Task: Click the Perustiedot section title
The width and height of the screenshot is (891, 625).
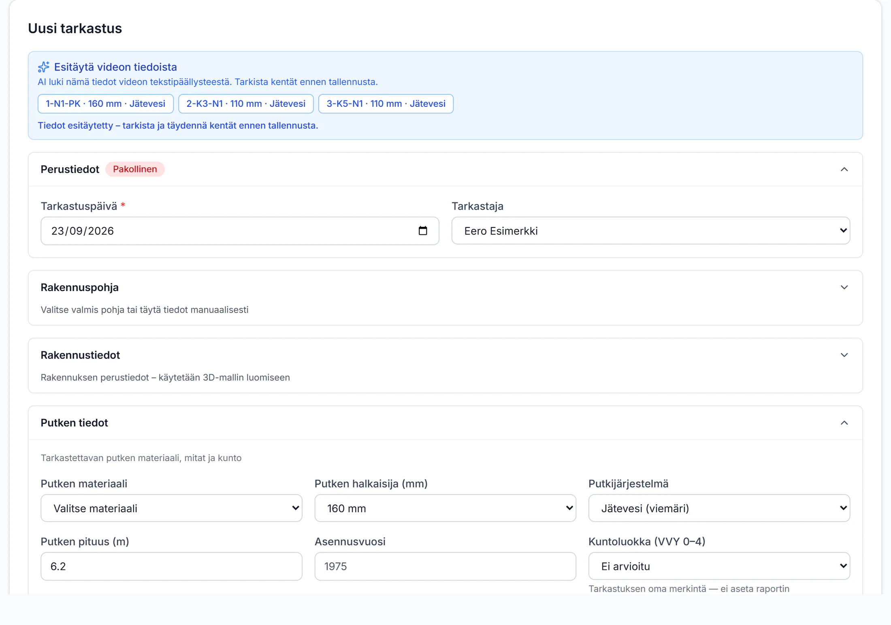Action: [x=70, y=169]
